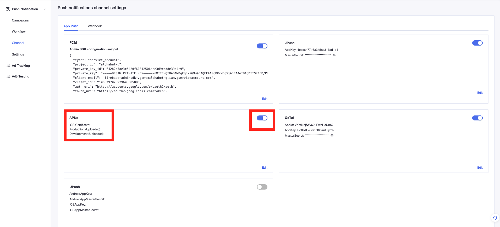Viewport: 500px width, 227px height.
Task: Click the FCM project_id line
Action: pos(98,64)
